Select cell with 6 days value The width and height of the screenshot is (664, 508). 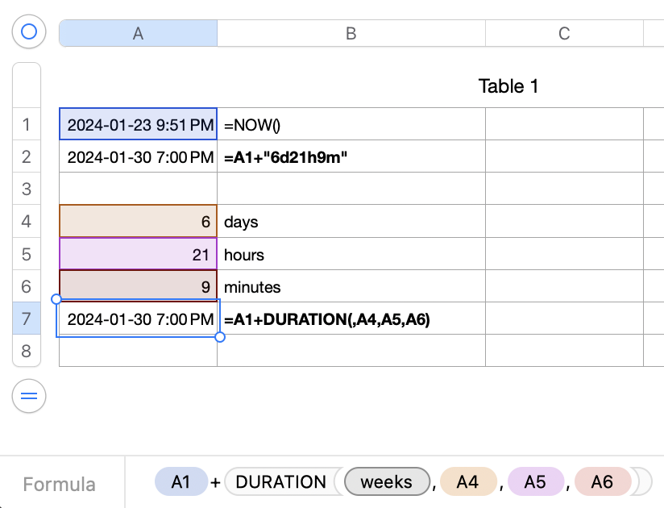pyautogui.click(x=138, y=221)
